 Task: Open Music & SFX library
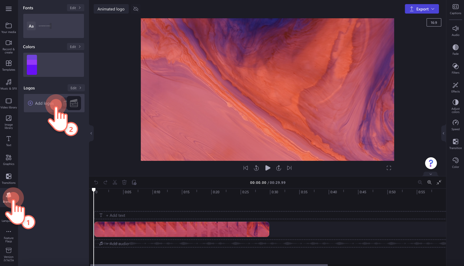pos(9,84)
